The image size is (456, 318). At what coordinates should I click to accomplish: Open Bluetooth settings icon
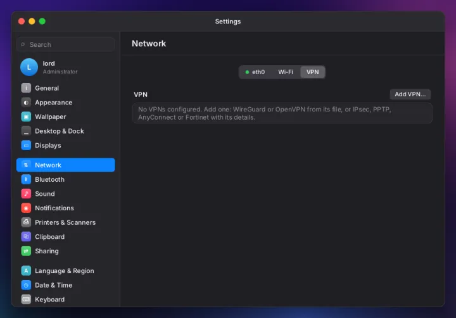[x=26, y=179]
